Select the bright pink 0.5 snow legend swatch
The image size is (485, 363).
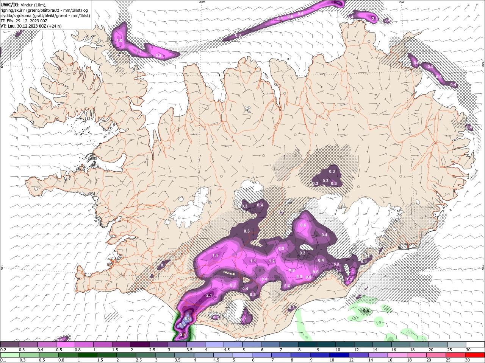(x=65, y=344)
